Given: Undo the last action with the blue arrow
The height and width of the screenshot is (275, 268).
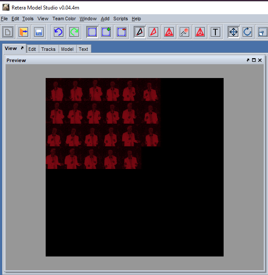Looking at the screenshot, I should point(58,32).
